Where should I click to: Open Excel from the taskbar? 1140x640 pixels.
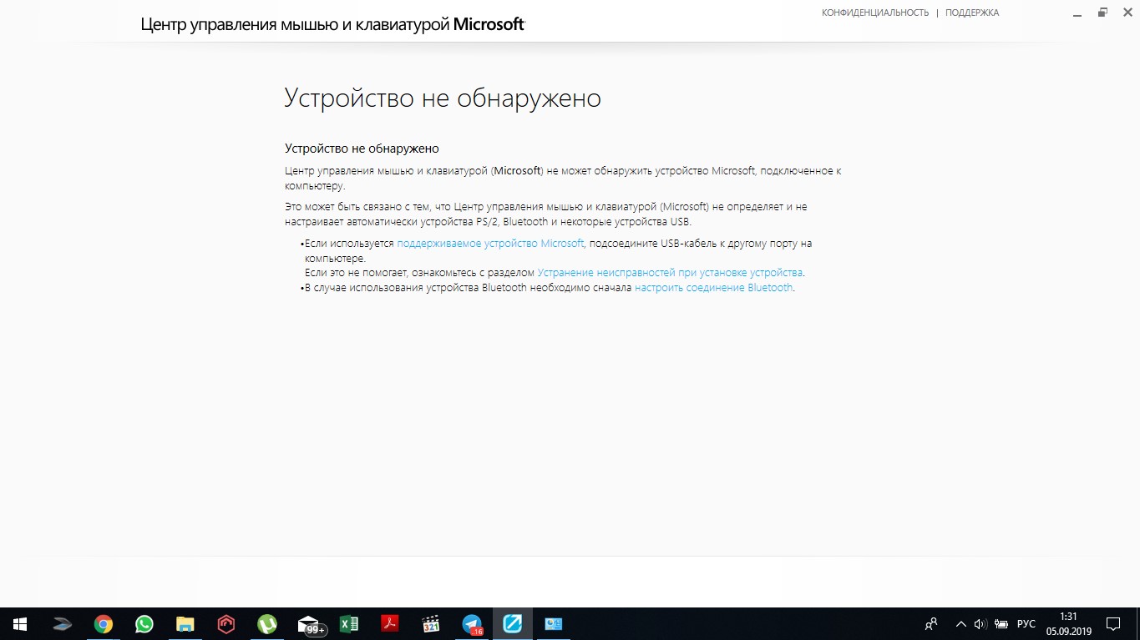pyautogui.click(x=349, y=624)
